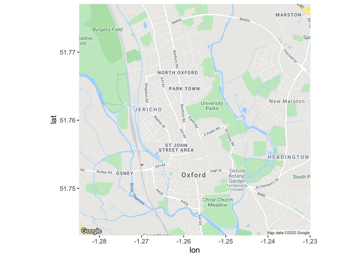Image resolution: width=361 pixels, height=258 pixels.
Task: Select the HEADINGTON district label
Action: [288, 157]
